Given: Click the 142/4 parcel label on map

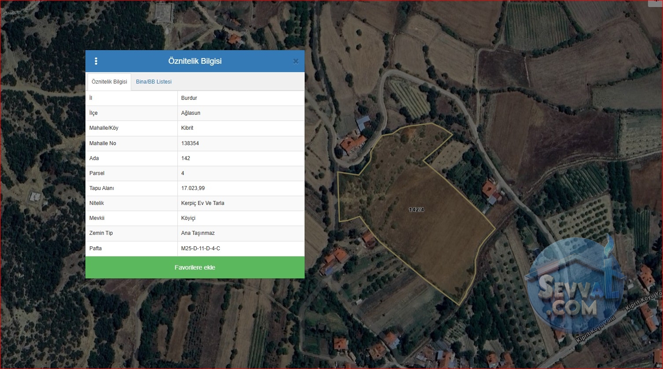Looking at the screenshot, I should [x=416, y=209].
